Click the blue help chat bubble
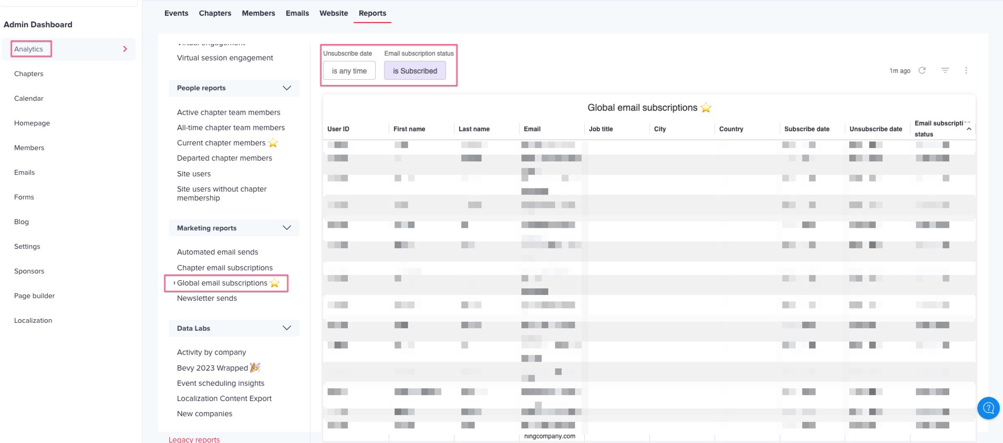 [988, 408]
